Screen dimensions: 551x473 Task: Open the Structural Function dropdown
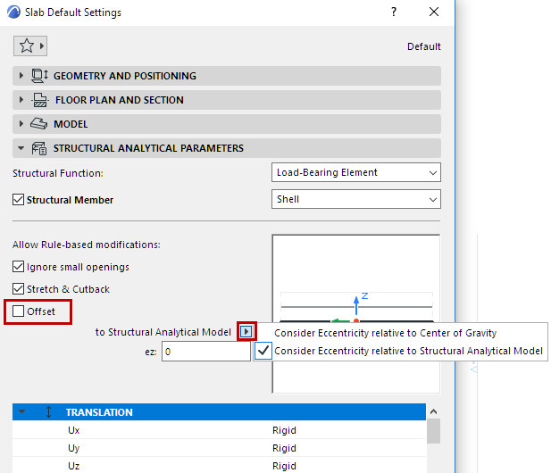click(x=356, y=172)
